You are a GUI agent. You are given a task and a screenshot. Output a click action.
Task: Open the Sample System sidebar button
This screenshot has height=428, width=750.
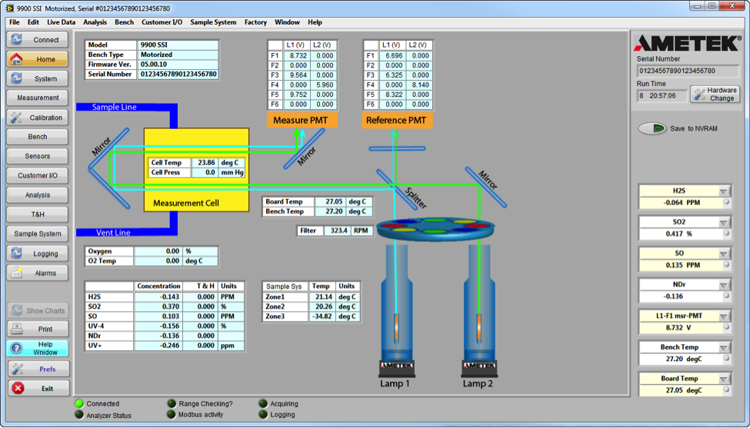pyautogui.click(x=38, y=234)
